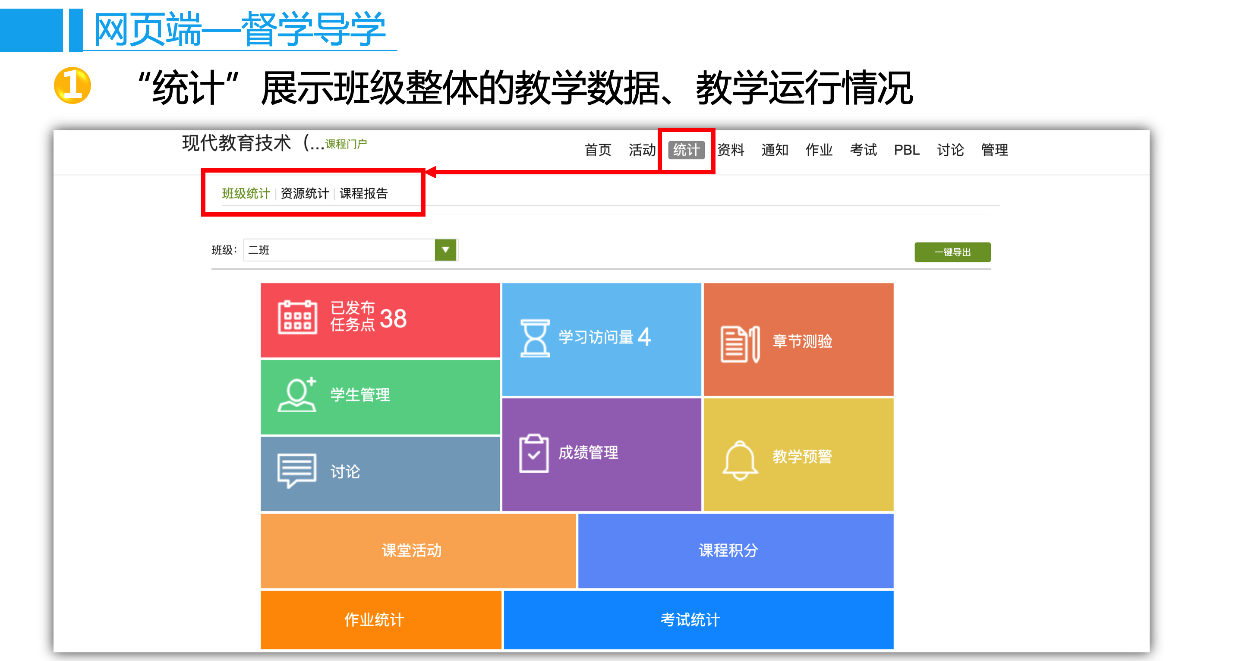
Task: Switch to 资源统计 sub-tab
Action: point(304,193)
